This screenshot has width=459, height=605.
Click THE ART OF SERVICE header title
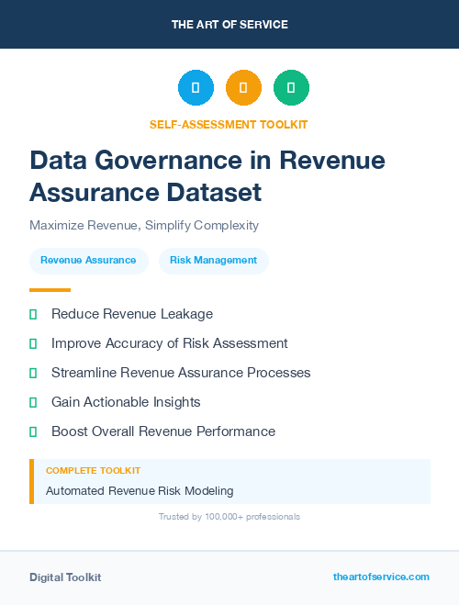coord(229,25)
